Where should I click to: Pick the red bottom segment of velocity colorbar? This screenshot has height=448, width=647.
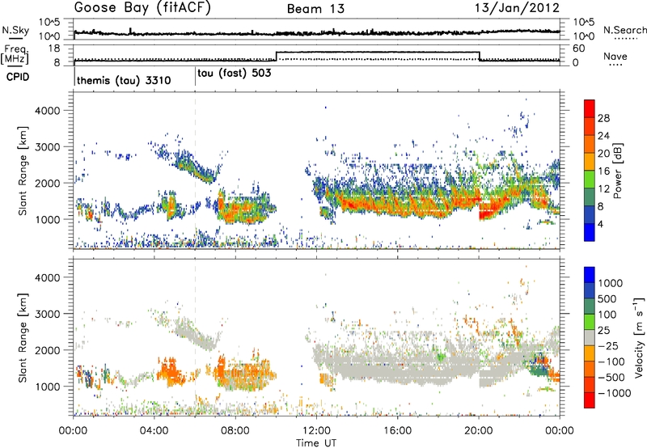590,399
